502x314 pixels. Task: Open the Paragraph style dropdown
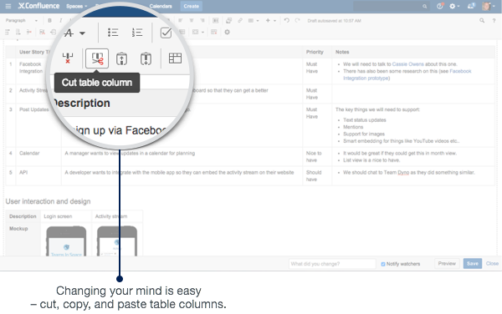[22, 20]
